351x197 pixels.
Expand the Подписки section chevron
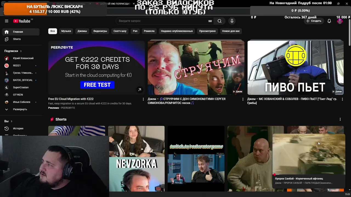coord(21,51)
